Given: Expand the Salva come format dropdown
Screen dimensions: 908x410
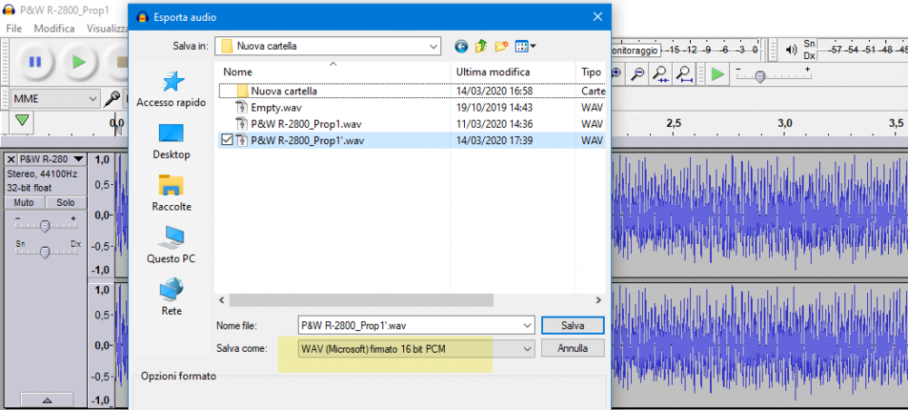Looking at the screenshot, I should (x=526, y=348).
